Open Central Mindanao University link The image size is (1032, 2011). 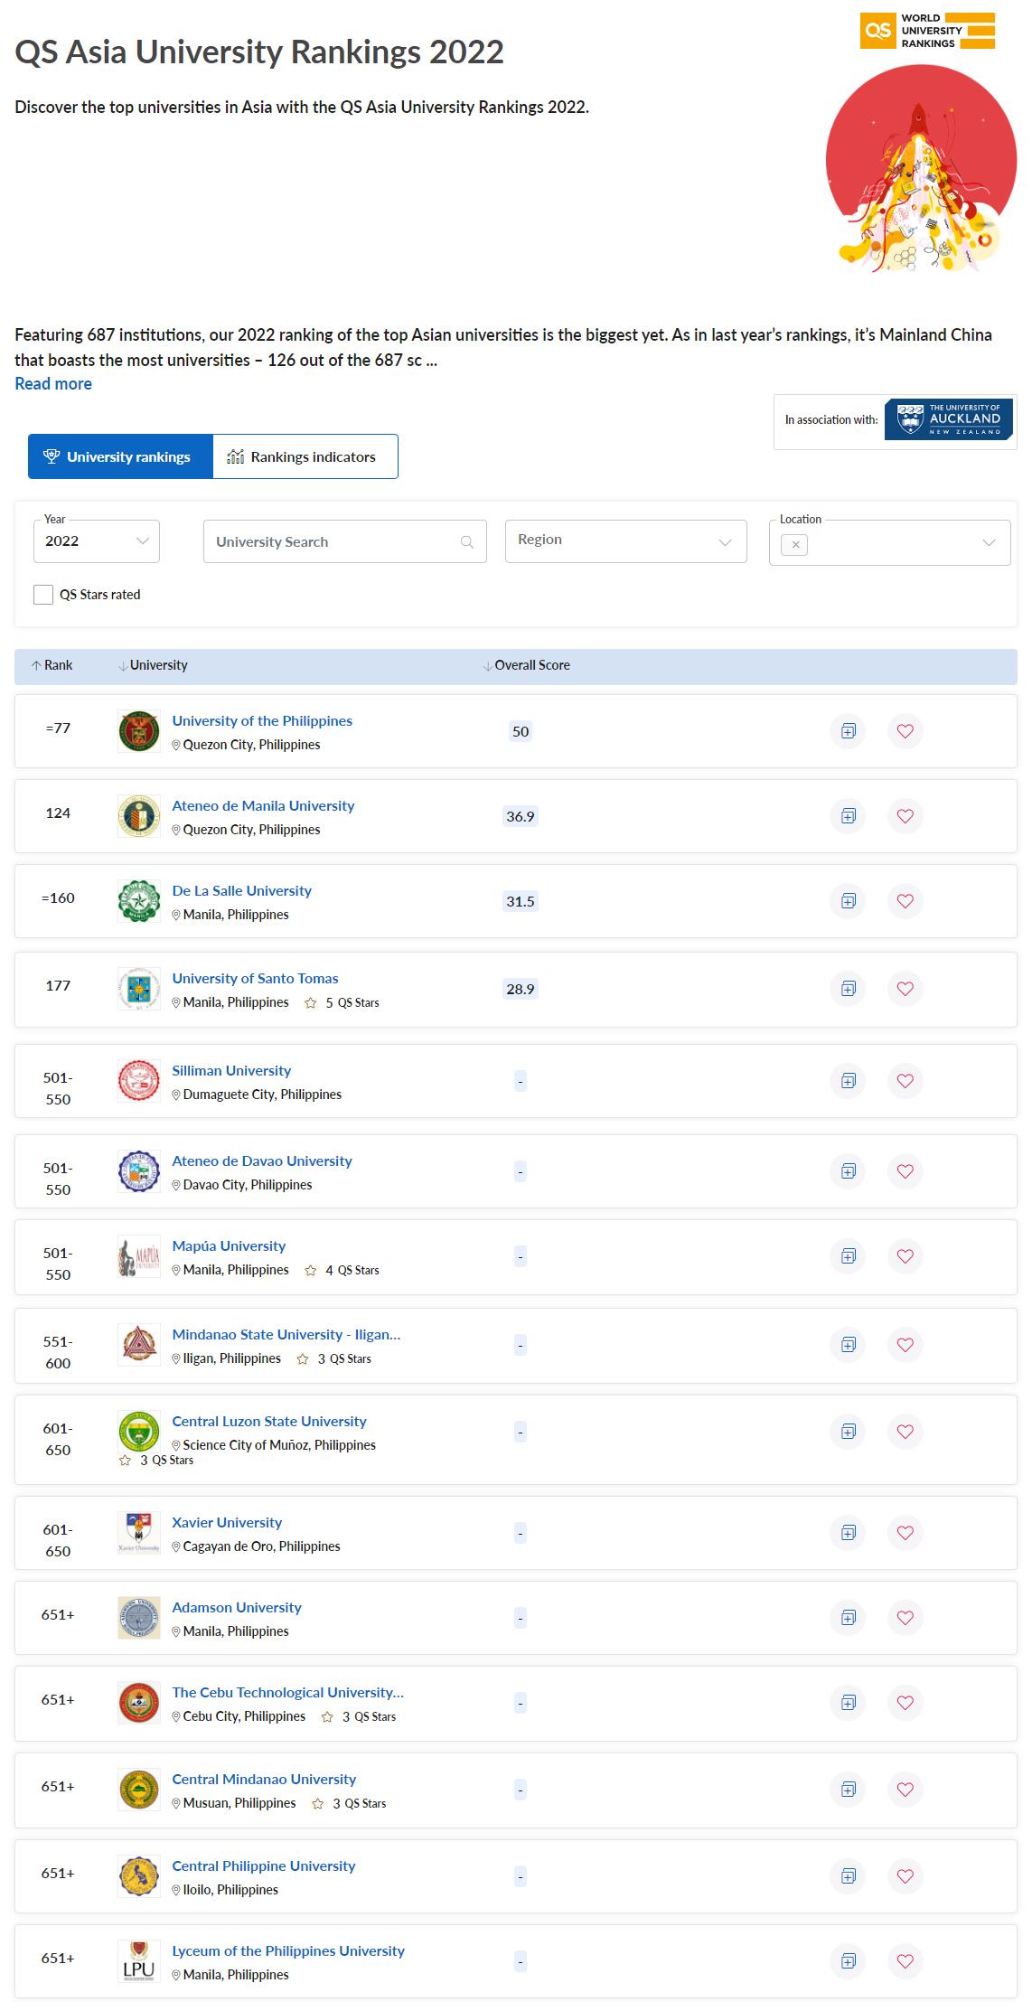pos(264,1780)
